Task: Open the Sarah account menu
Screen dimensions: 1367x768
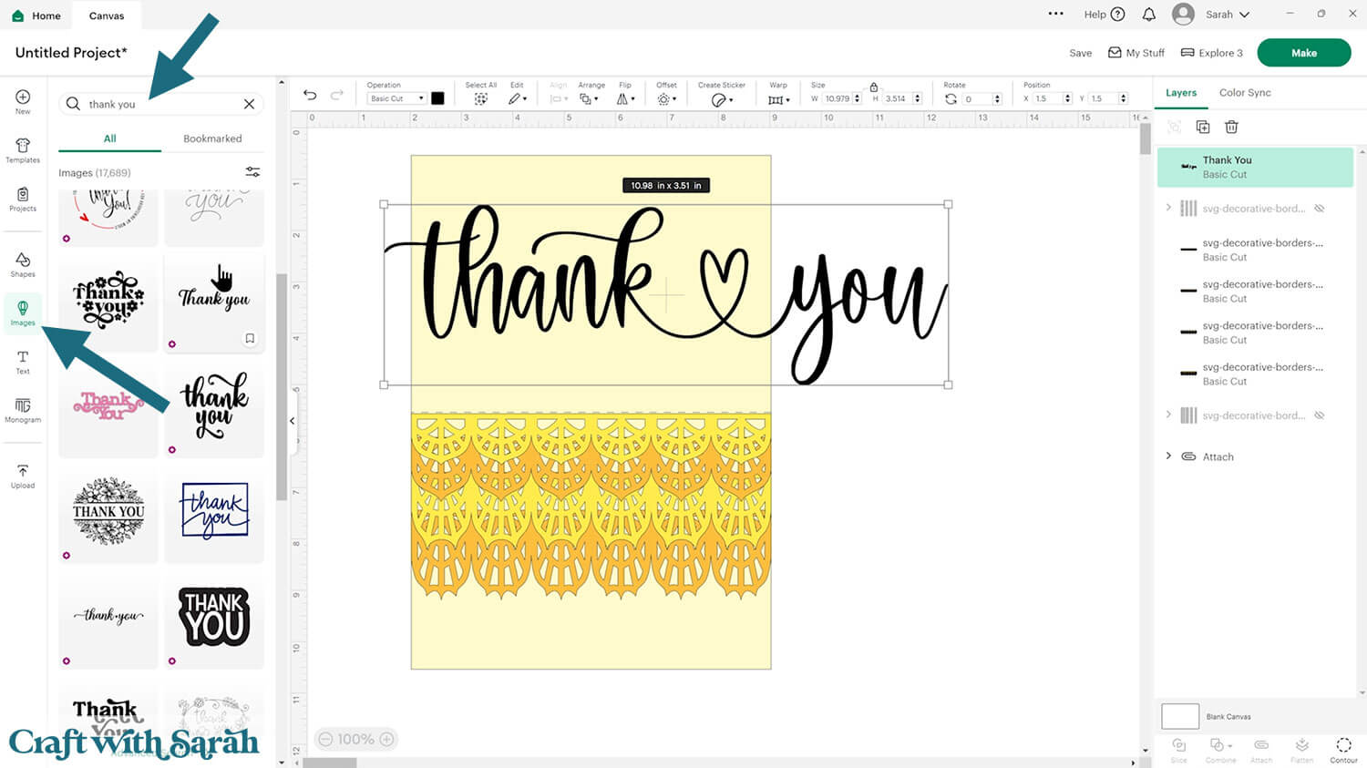Action: (1211, 14)
